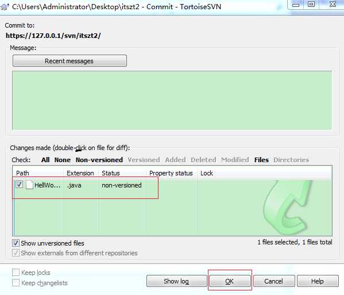Screen dimensions: 344x295
Task: Click the Modified check filter
Action: (235, 160)
